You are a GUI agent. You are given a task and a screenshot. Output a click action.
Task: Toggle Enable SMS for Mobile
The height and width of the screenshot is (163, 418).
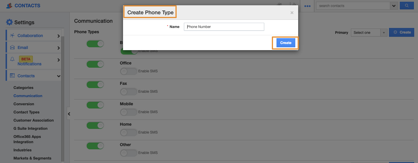(x=128, y=112)
